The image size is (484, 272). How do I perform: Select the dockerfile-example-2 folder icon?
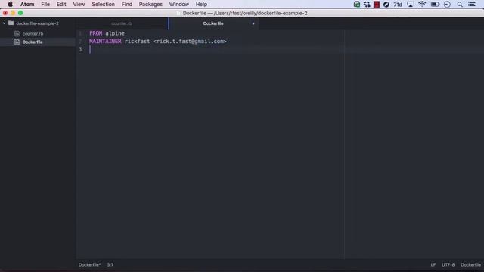(11, 23)
